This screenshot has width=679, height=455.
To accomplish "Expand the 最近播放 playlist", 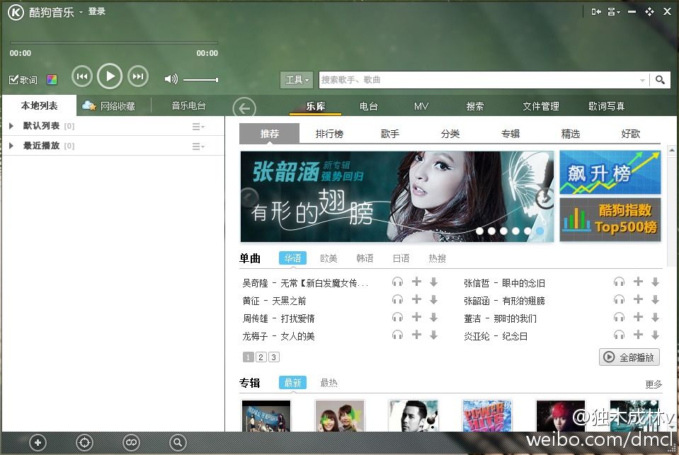I will [x=12, y=146].
